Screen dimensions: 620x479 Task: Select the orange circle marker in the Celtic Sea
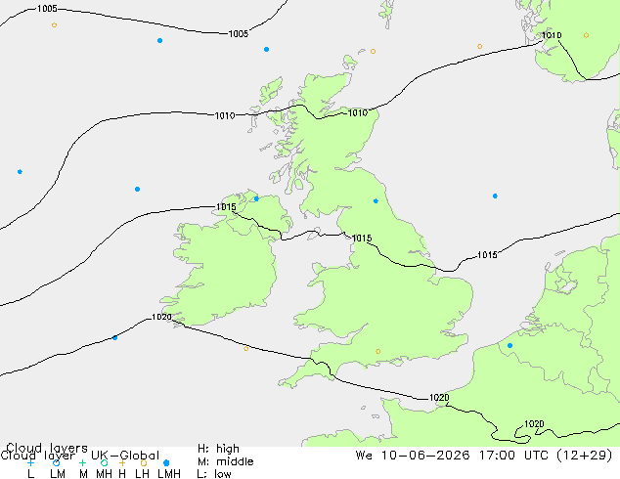click(245, 349)
